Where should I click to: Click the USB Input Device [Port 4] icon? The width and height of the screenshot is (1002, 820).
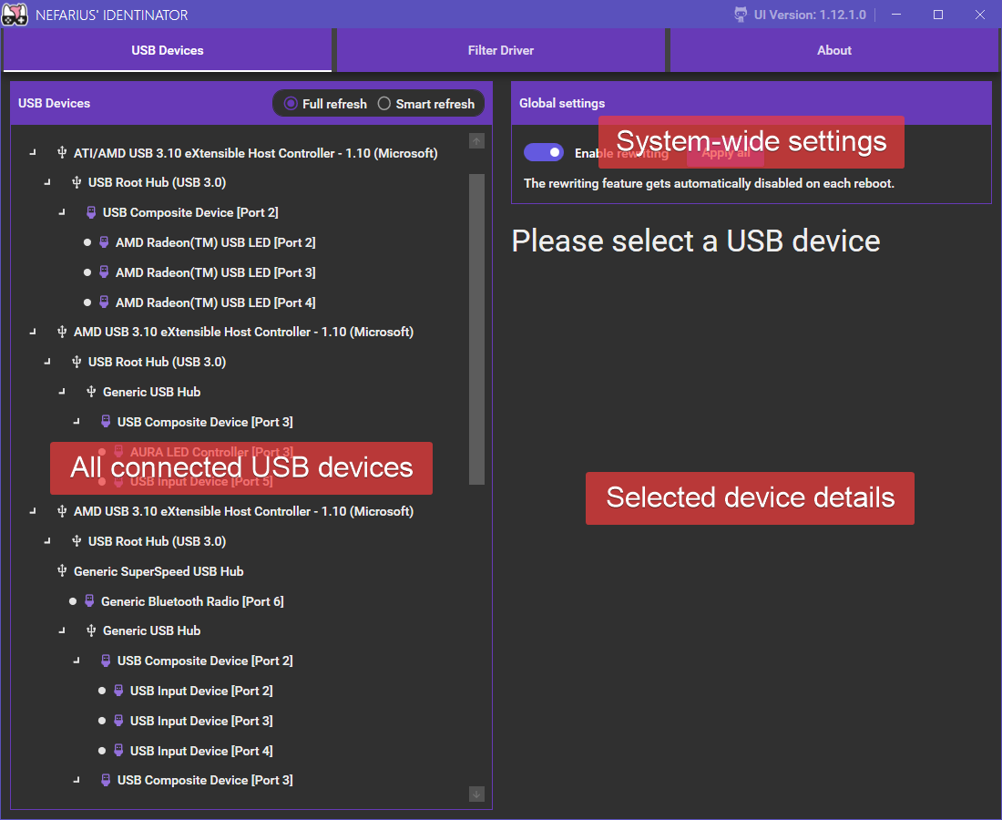118,751
